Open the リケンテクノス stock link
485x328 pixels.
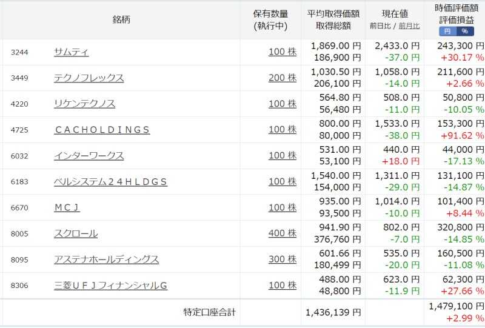point(84,104)
